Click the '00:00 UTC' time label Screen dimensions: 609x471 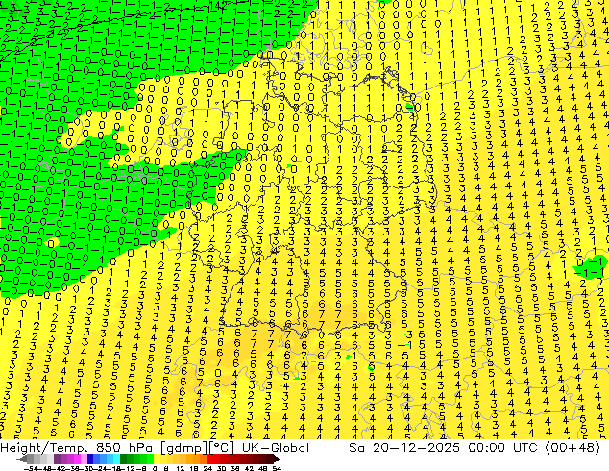pyautogui.click(x=502, y=448)
